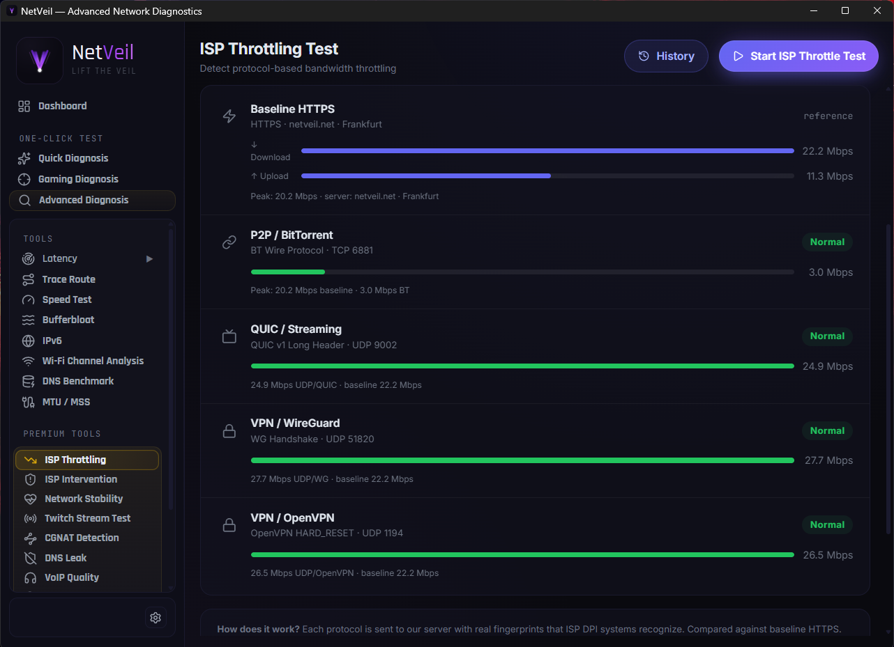Click the QUIC / Streaming Normal badge
894x647 pixels.
(827, 336)
